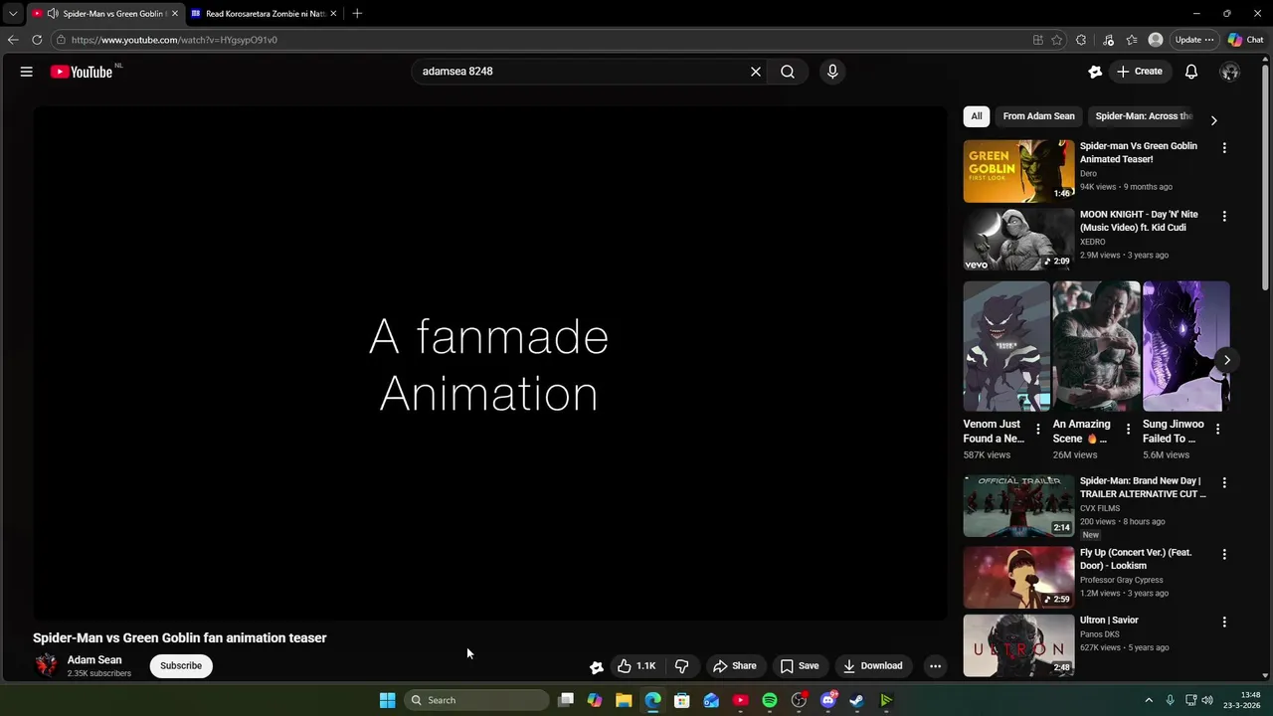Open Discord from taskbar
1273x716 pixels.
tap(828, 700)
